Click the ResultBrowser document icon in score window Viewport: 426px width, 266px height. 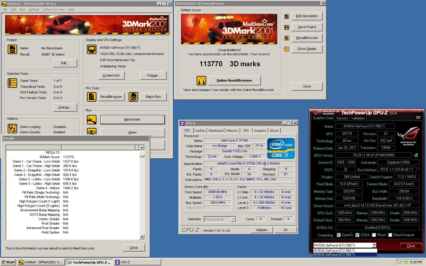(286, 38)
